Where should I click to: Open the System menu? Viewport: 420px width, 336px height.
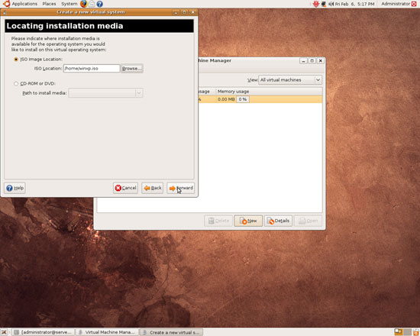click(69, 4)
